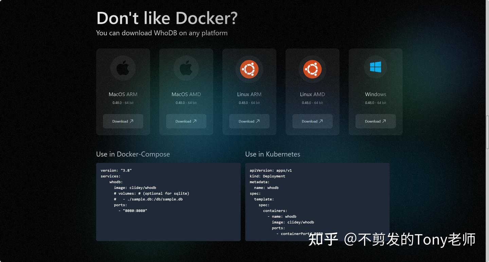
Task: Select the Docker-Compose code block
Action: click(168, 202)
